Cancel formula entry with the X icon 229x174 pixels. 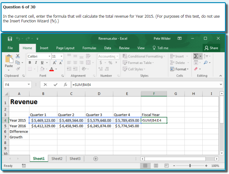pyautogui.click(x=45, y=84)
